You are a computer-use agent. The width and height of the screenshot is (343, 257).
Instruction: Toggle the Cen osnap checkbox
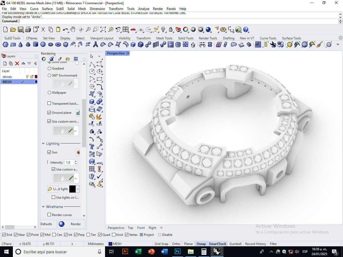(54, 235)
